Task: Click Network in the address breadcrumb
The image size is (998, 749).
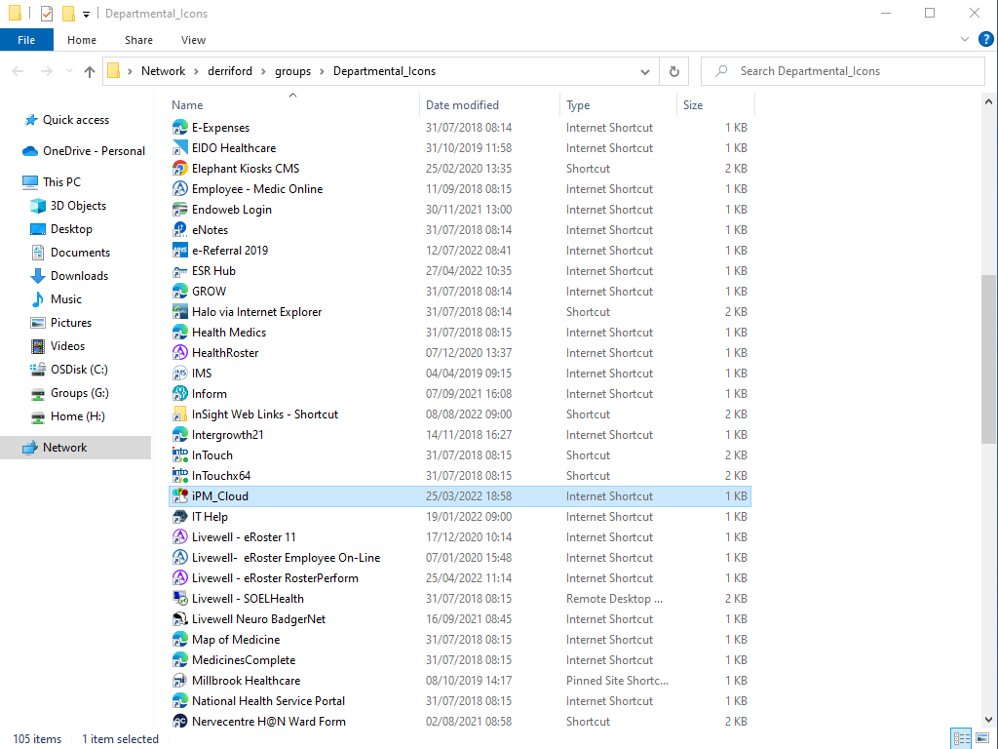Action: (163, 71)
